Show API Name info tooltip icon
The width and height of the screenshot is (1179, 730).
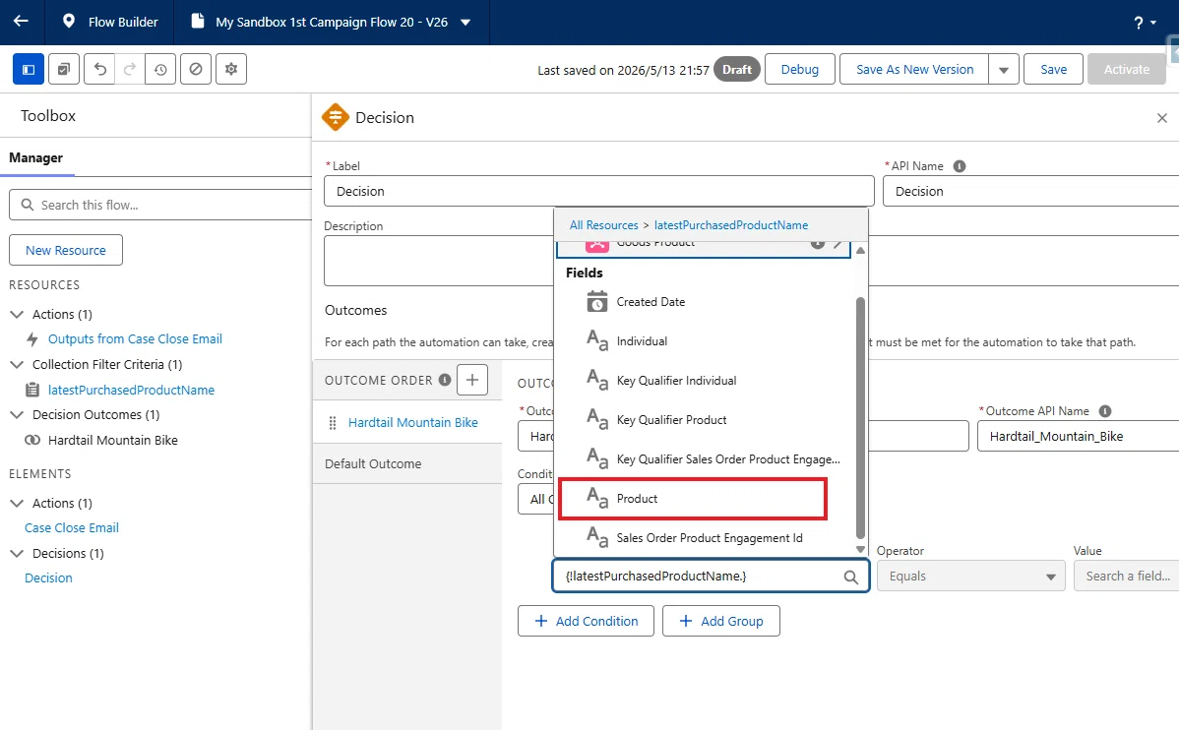tap(959, 166)
